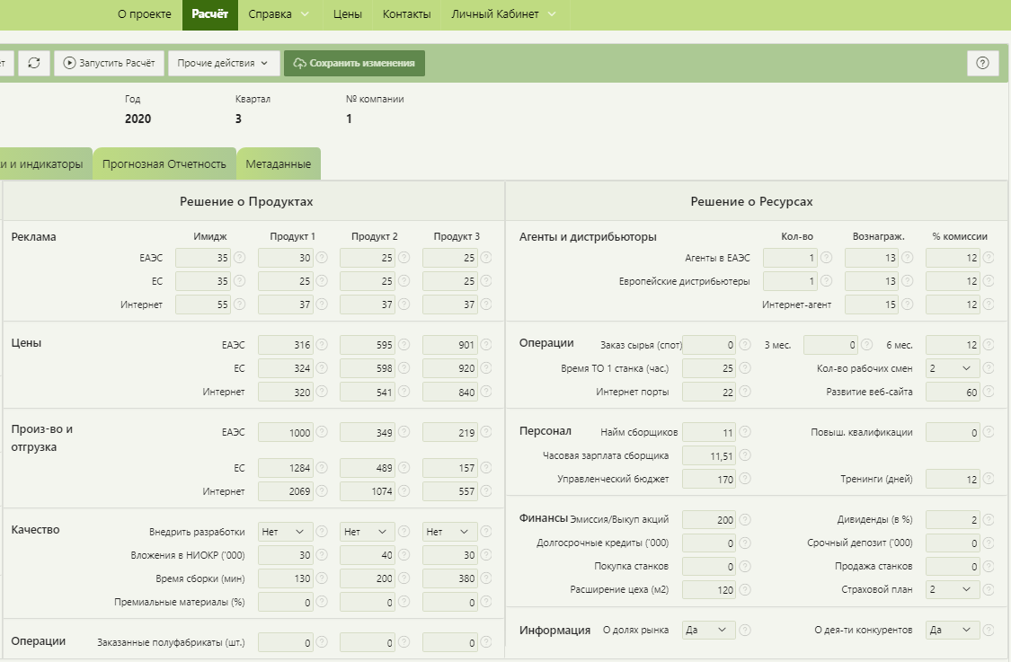Click the refresh icon button in toolbar
Viewport: 1011px width, 662px height.
coord(34,63)
